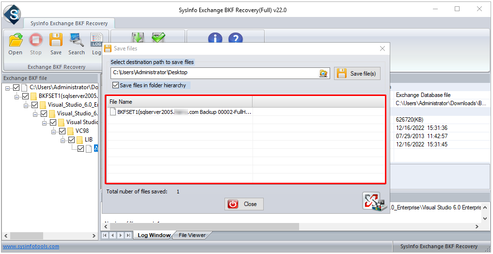Screen dimensions: 493x254
Task: Collapse the LIB folder tree node
Action: point(63,140)
